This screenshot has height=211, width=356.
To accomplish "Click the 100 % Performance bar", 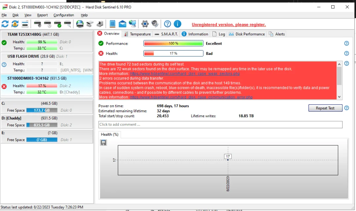I will coord(173,43).
